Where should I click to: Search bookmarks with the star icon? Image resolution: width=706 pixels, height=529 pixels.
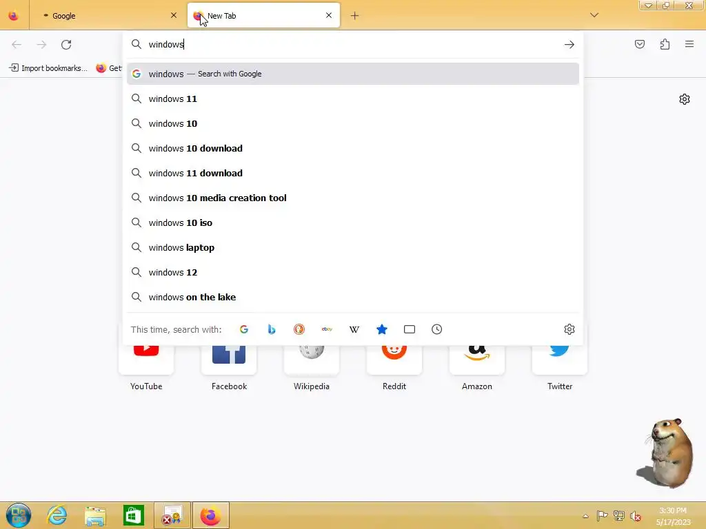(382, 329)
